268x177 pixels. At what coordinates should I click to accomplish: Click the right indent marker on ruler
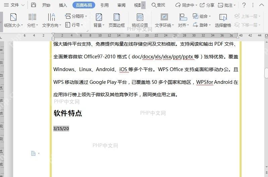[237, 37]
